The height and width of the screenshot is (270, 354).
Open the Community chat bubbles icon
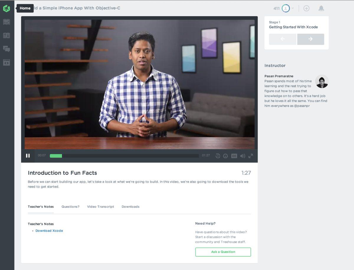tap(6, 49)
